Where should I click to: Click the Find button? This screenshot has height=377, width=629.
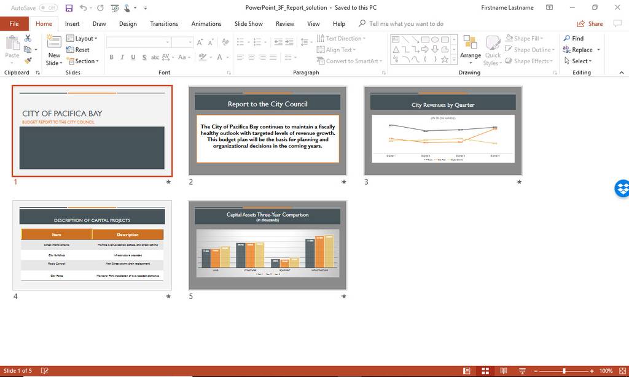574,38
